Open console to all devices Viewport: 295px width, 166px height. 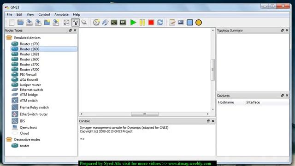[x=114, y=23]
